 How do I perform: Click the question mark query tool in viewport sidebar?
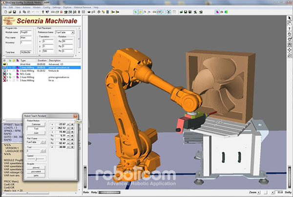[290, 29]
